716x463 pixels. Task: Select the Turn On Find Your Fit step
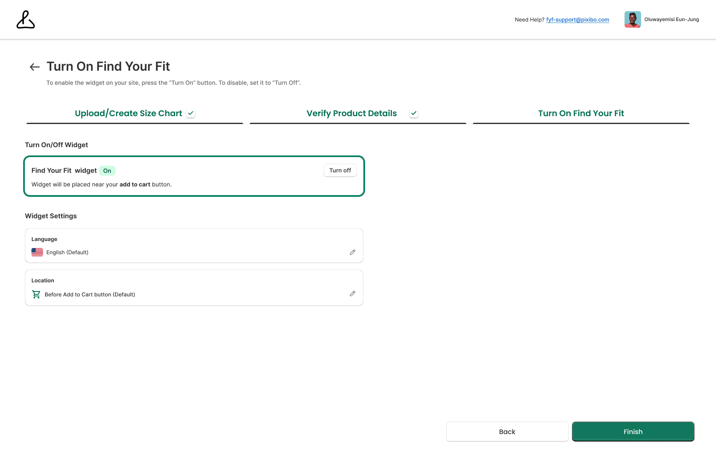[581, 114]
